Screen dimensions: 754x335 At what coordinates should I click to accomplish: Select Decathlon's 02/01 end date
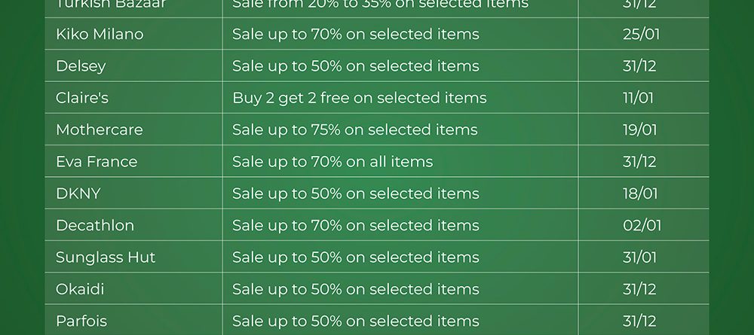(641, 225)
